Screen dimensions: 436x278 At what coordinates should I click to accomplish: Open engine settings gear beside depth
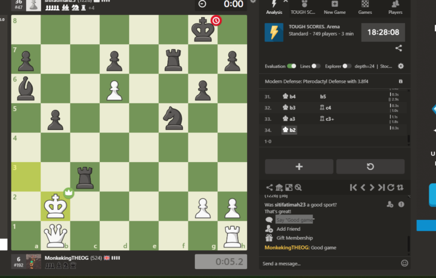[x=401, y=66]
